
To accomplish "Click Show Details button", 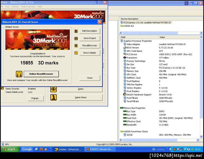I will 90,53.
